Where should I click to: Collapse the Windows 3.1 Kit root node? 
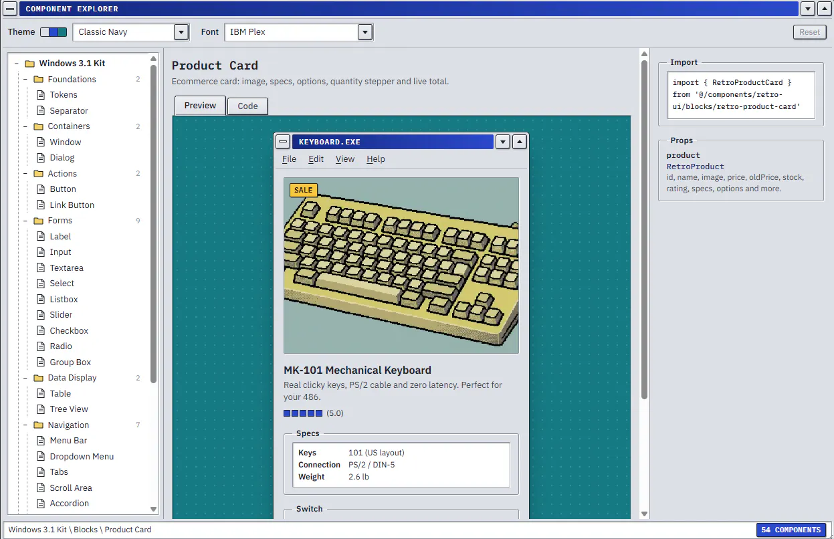click(x=16, y=64)
